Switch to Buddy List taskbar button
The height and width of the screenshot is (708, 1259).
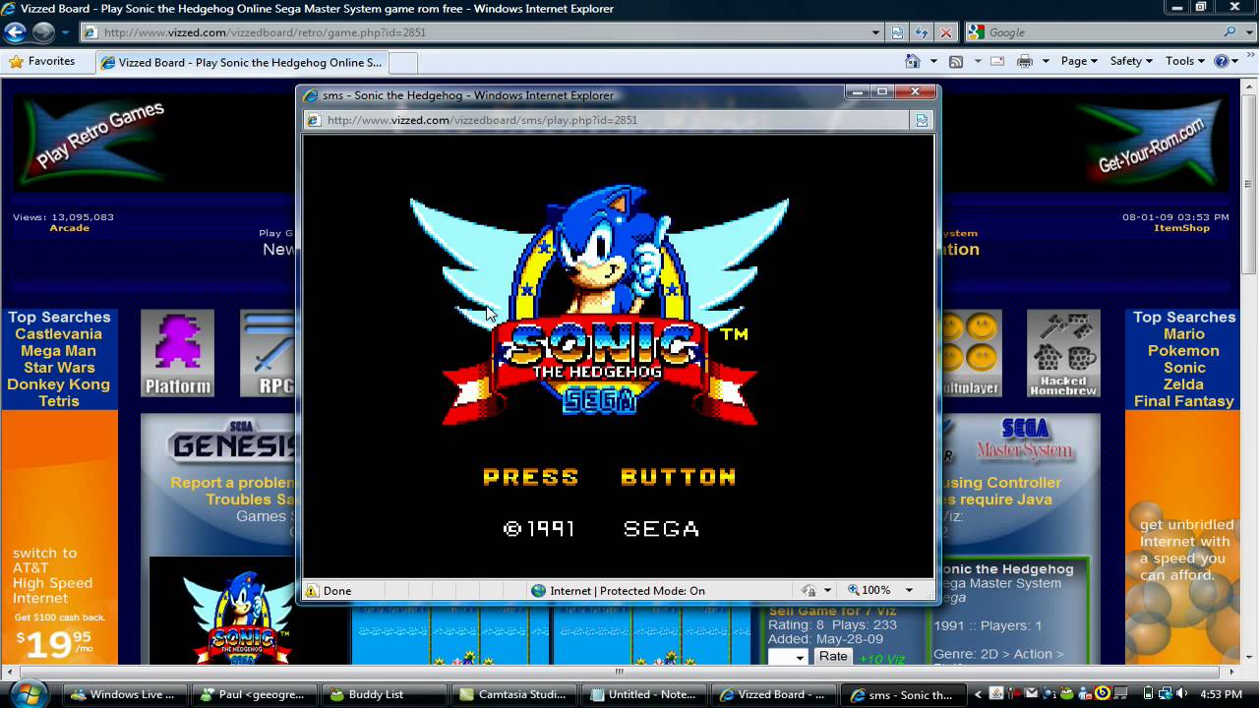click(383, 694)
